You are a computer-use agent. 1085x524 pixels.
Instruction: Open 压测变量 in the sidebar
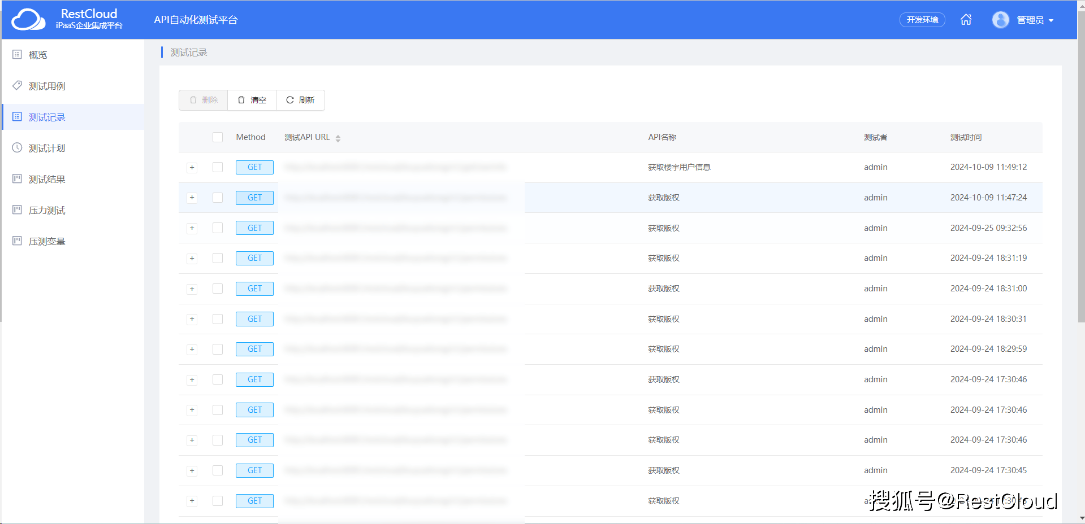pyautogui.click(x=47, y=241)
